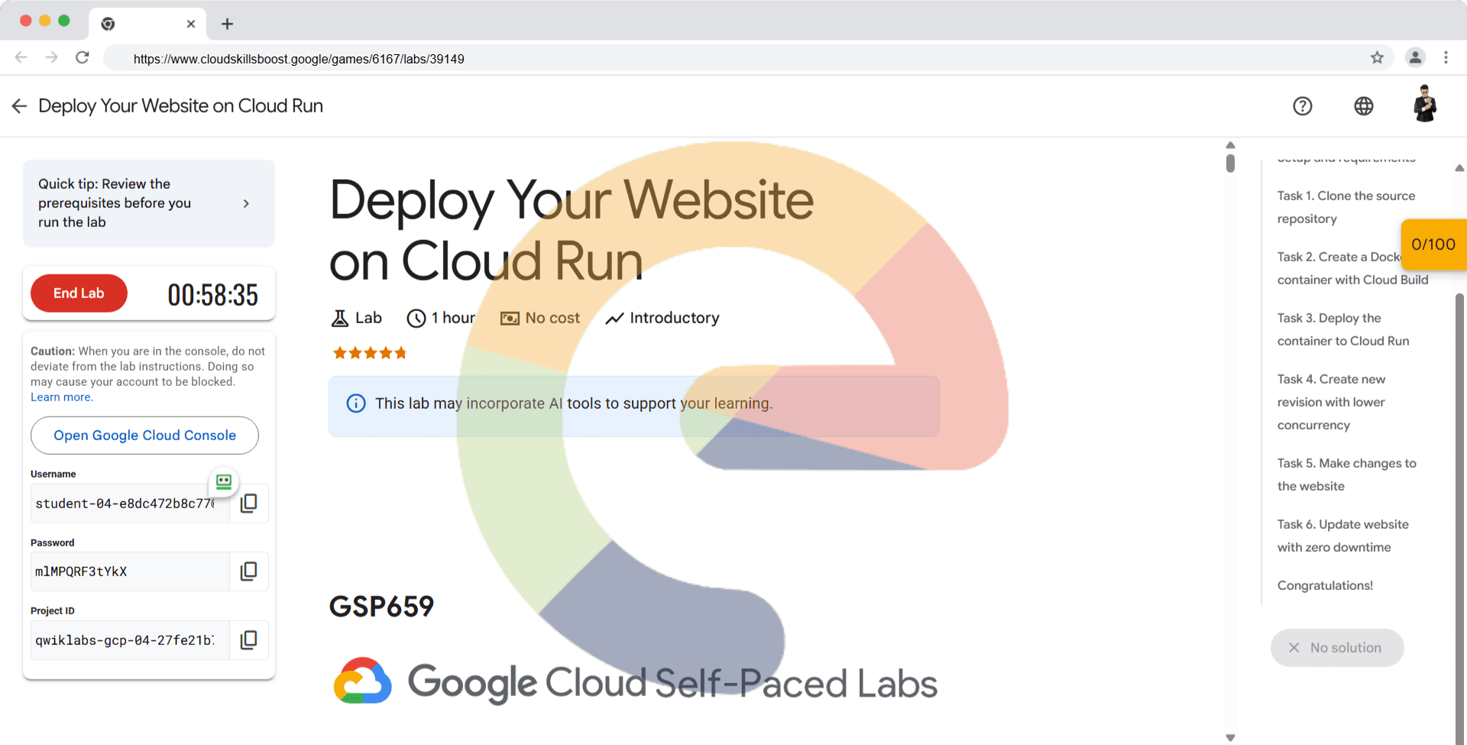Click the browser address bar URL
This screenshot has height=745, width=1467.
(299, 59)
